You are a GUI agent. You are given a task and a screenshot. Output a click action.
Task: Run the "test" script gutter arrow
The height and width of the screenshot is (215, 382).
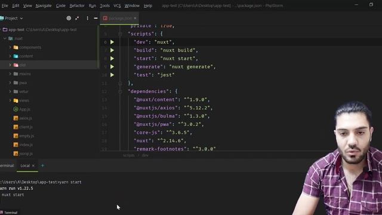[x=112, y=75]
